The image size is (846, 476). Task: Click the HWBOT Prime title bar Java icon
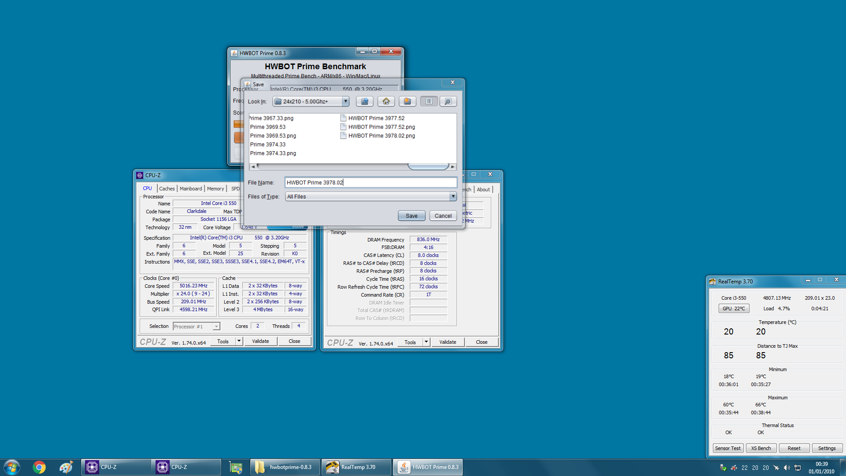pos(234,53)
